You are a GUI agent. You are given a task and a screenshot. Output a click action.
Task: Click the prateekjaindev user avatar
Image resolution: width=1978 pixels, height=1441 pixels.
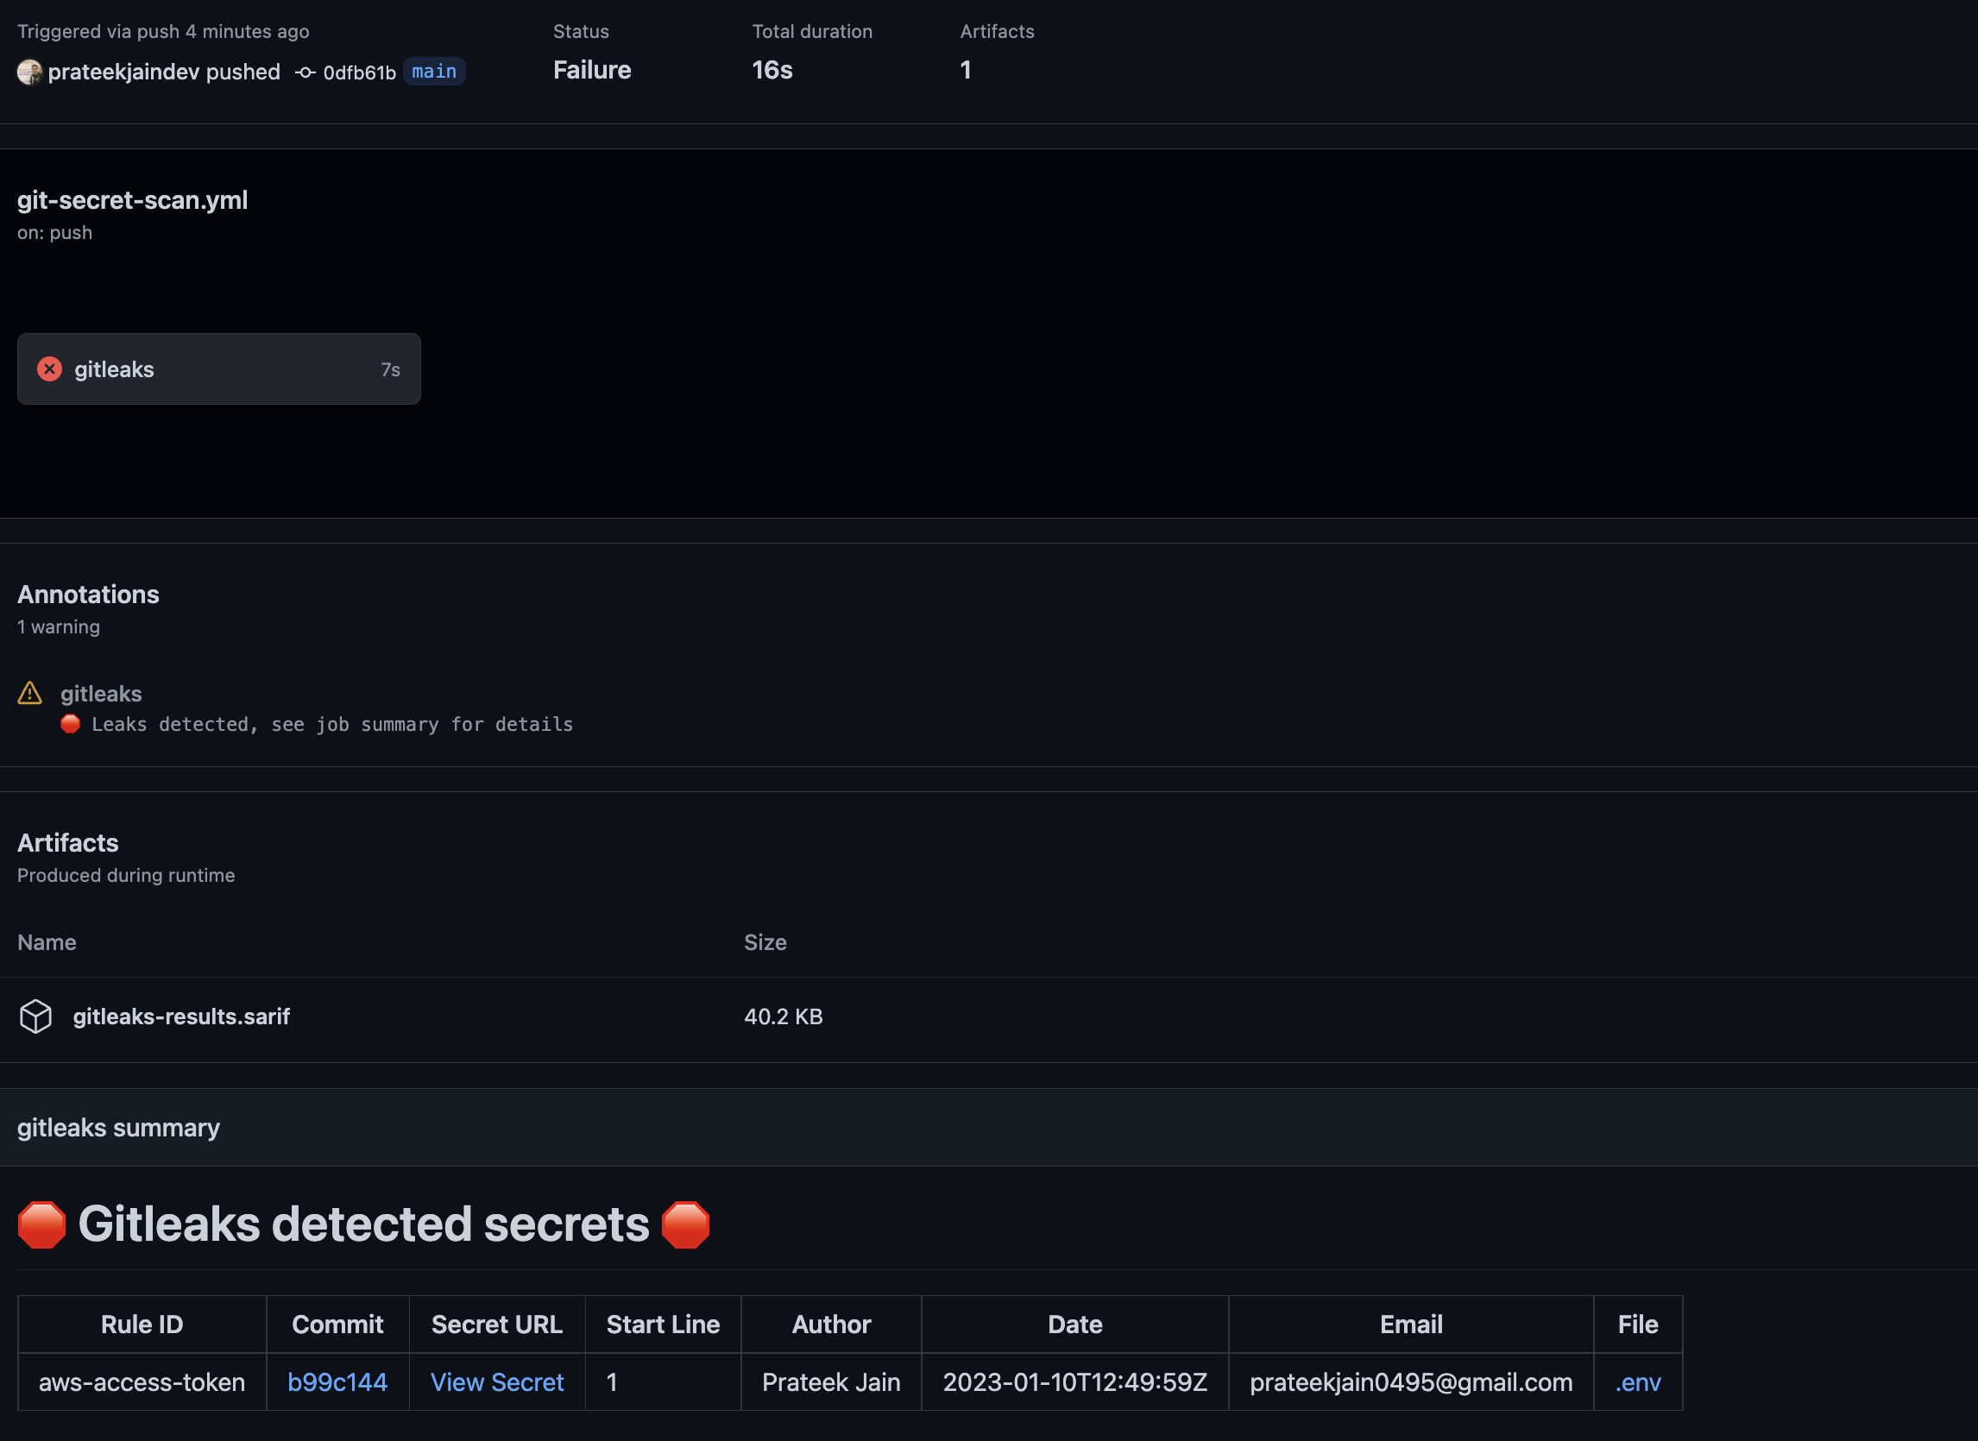click(x=29, y=72)
